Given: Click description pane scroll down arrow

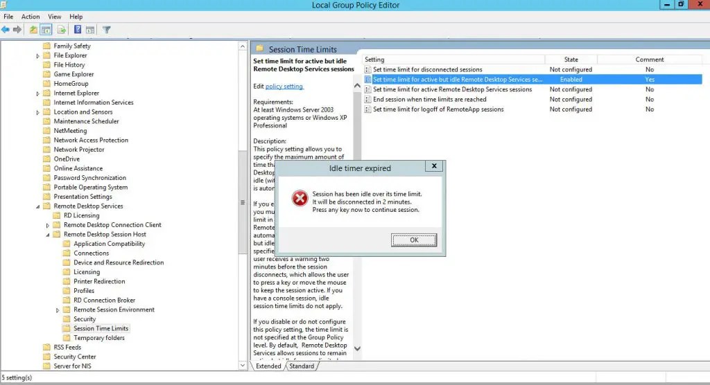Looking at the screenshot, I should pyautogui.click(x=357, y=348).
